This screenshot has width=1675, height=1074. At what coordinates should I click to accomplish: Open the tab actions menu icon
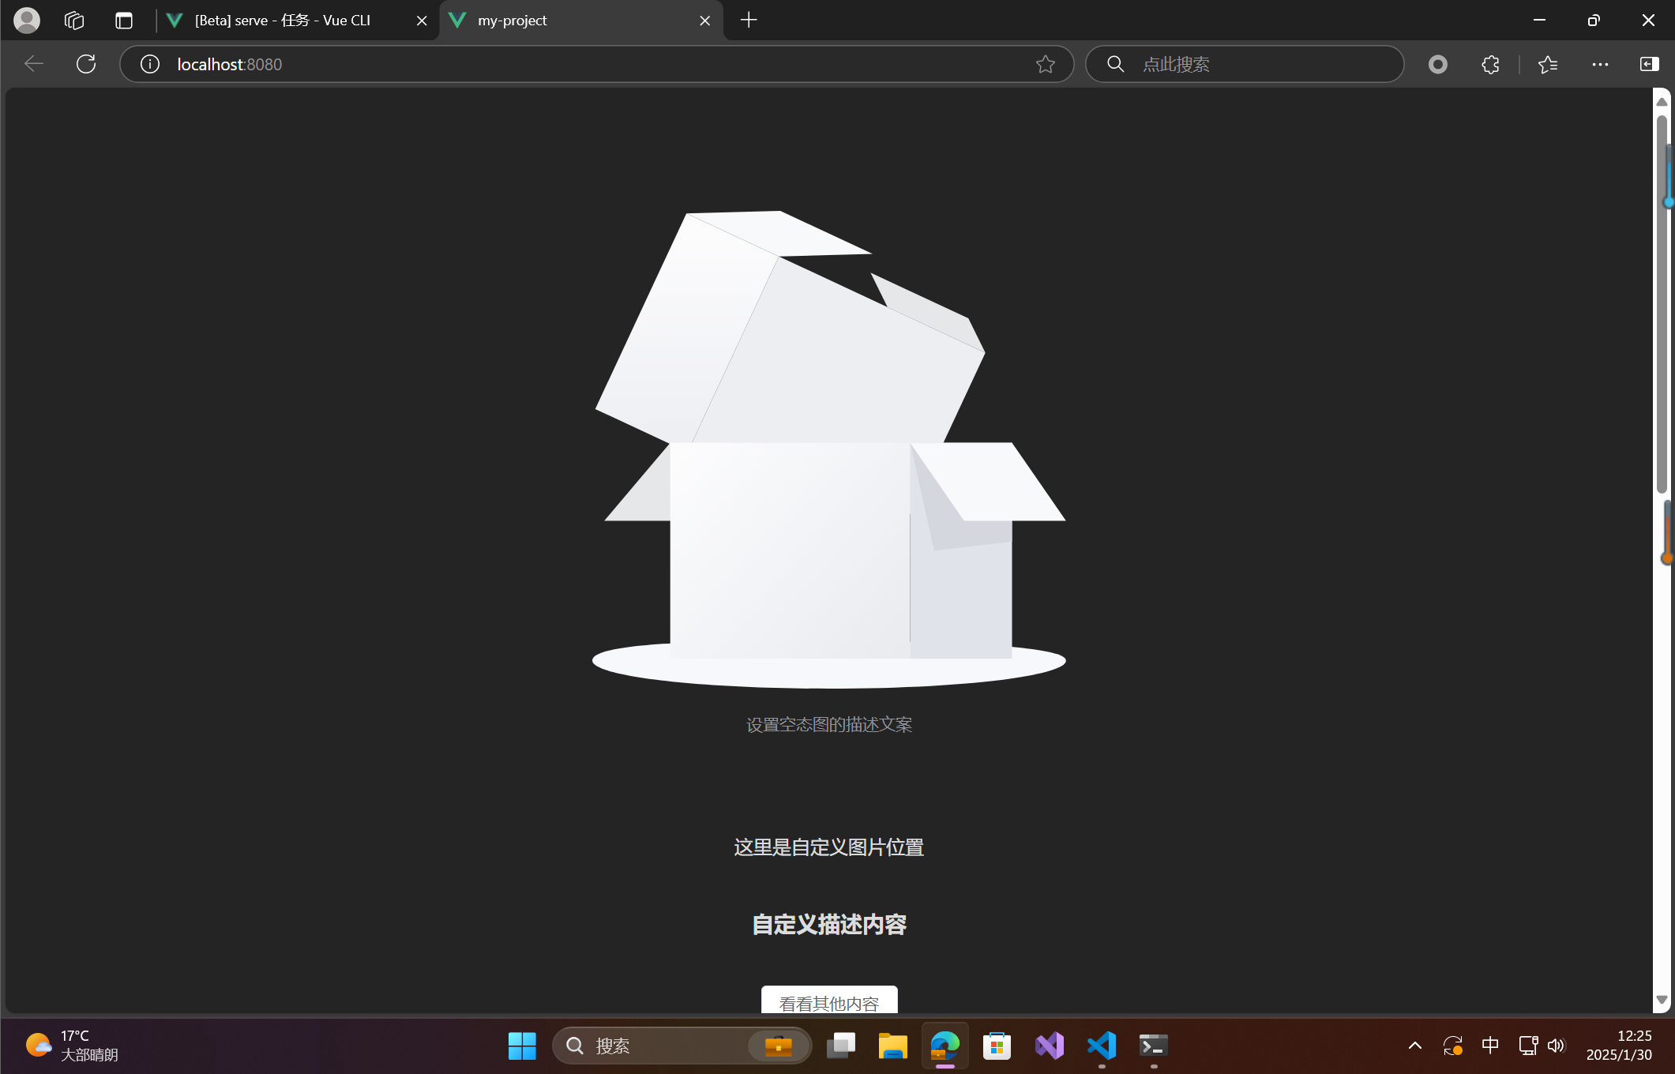pyautogui.click(x=124, y=21)
